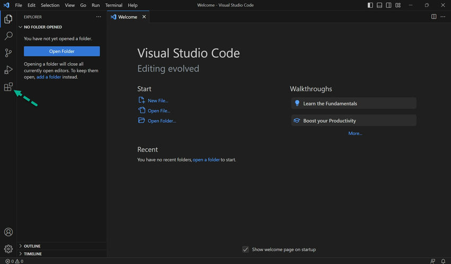Open the Manage gear icon
Image resolution: width=451 pixels, height=264 pixels.
point(8,249)
